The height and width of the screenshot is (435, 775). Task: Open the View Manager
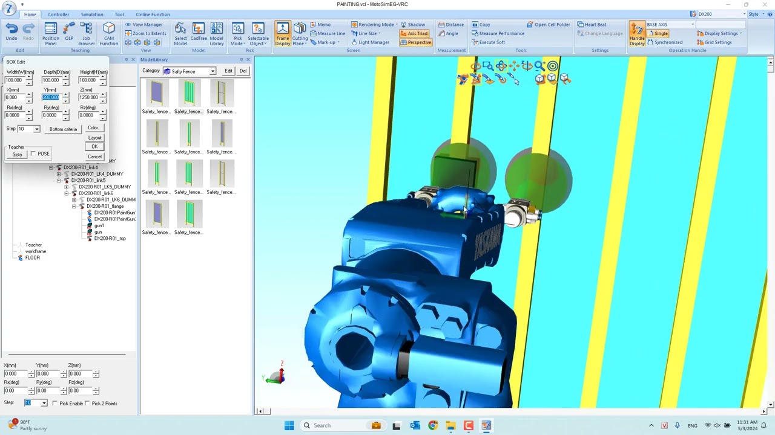click(x=143, y=25)
